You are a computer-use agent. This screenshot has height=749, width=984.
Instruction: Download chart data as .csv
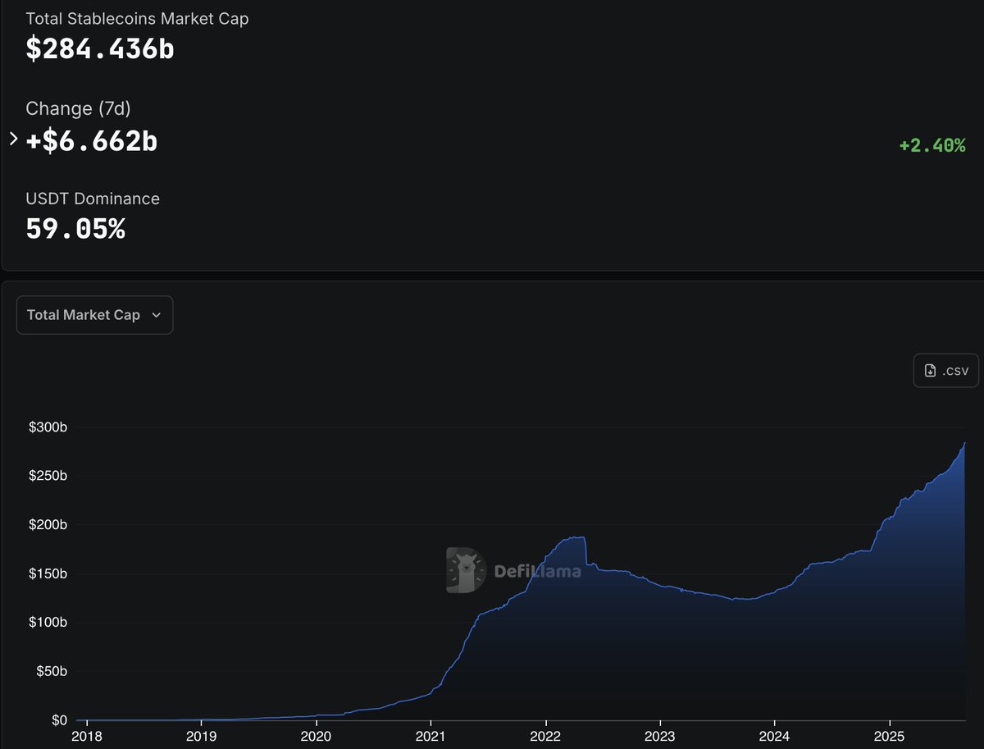946,370
